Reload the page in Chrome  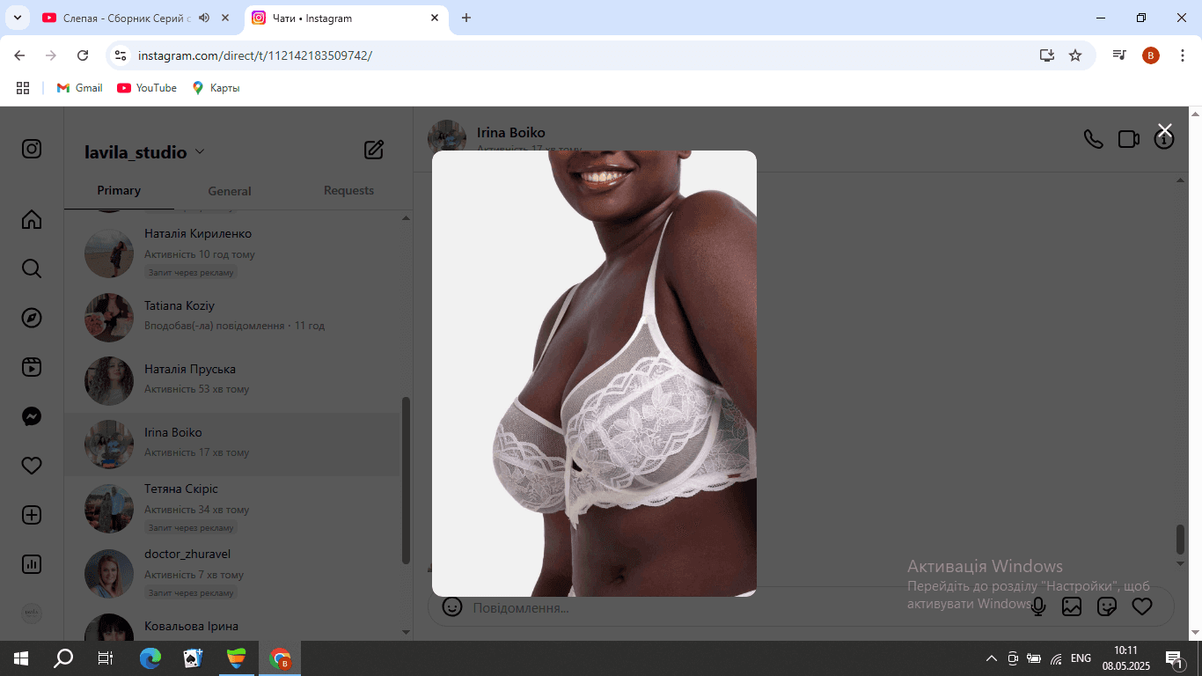coord(83,55)
